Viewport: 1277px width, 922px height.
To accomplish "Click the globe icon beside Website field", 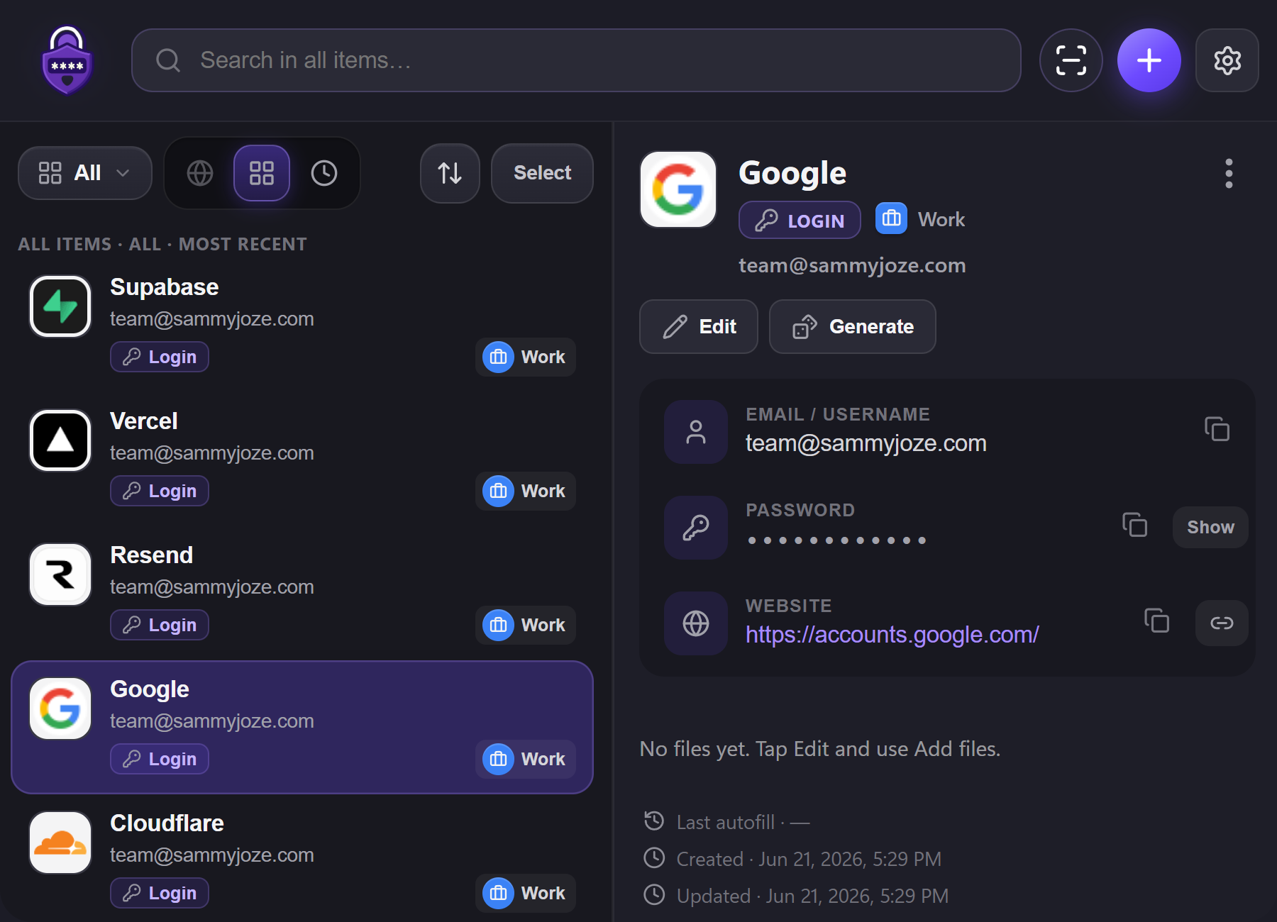I will coord(696,623).
